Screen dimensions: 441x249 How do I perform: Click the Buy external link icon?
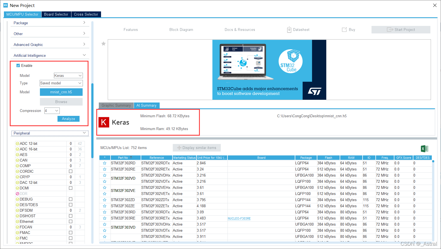point(344,30)
